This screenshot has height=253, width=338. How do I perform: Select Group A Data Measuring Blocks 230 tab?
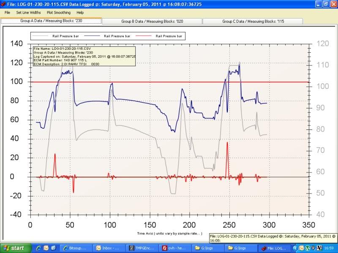(51, 21)
